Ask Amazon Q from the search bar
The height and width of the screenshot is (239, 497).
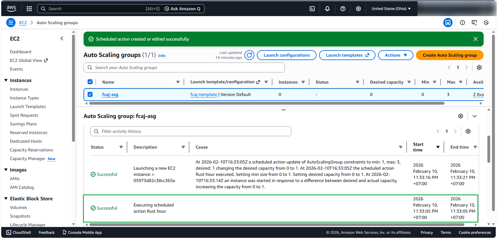coord(183,9)
